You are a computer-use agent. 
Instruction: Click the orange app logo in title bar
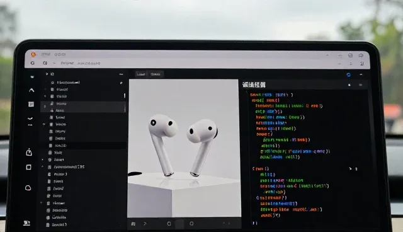[33, 54]
